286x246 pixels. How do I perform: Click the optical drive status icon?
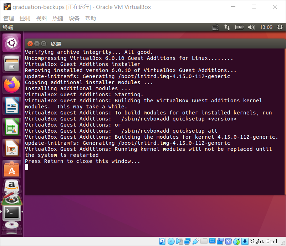[x=171, y=241]
